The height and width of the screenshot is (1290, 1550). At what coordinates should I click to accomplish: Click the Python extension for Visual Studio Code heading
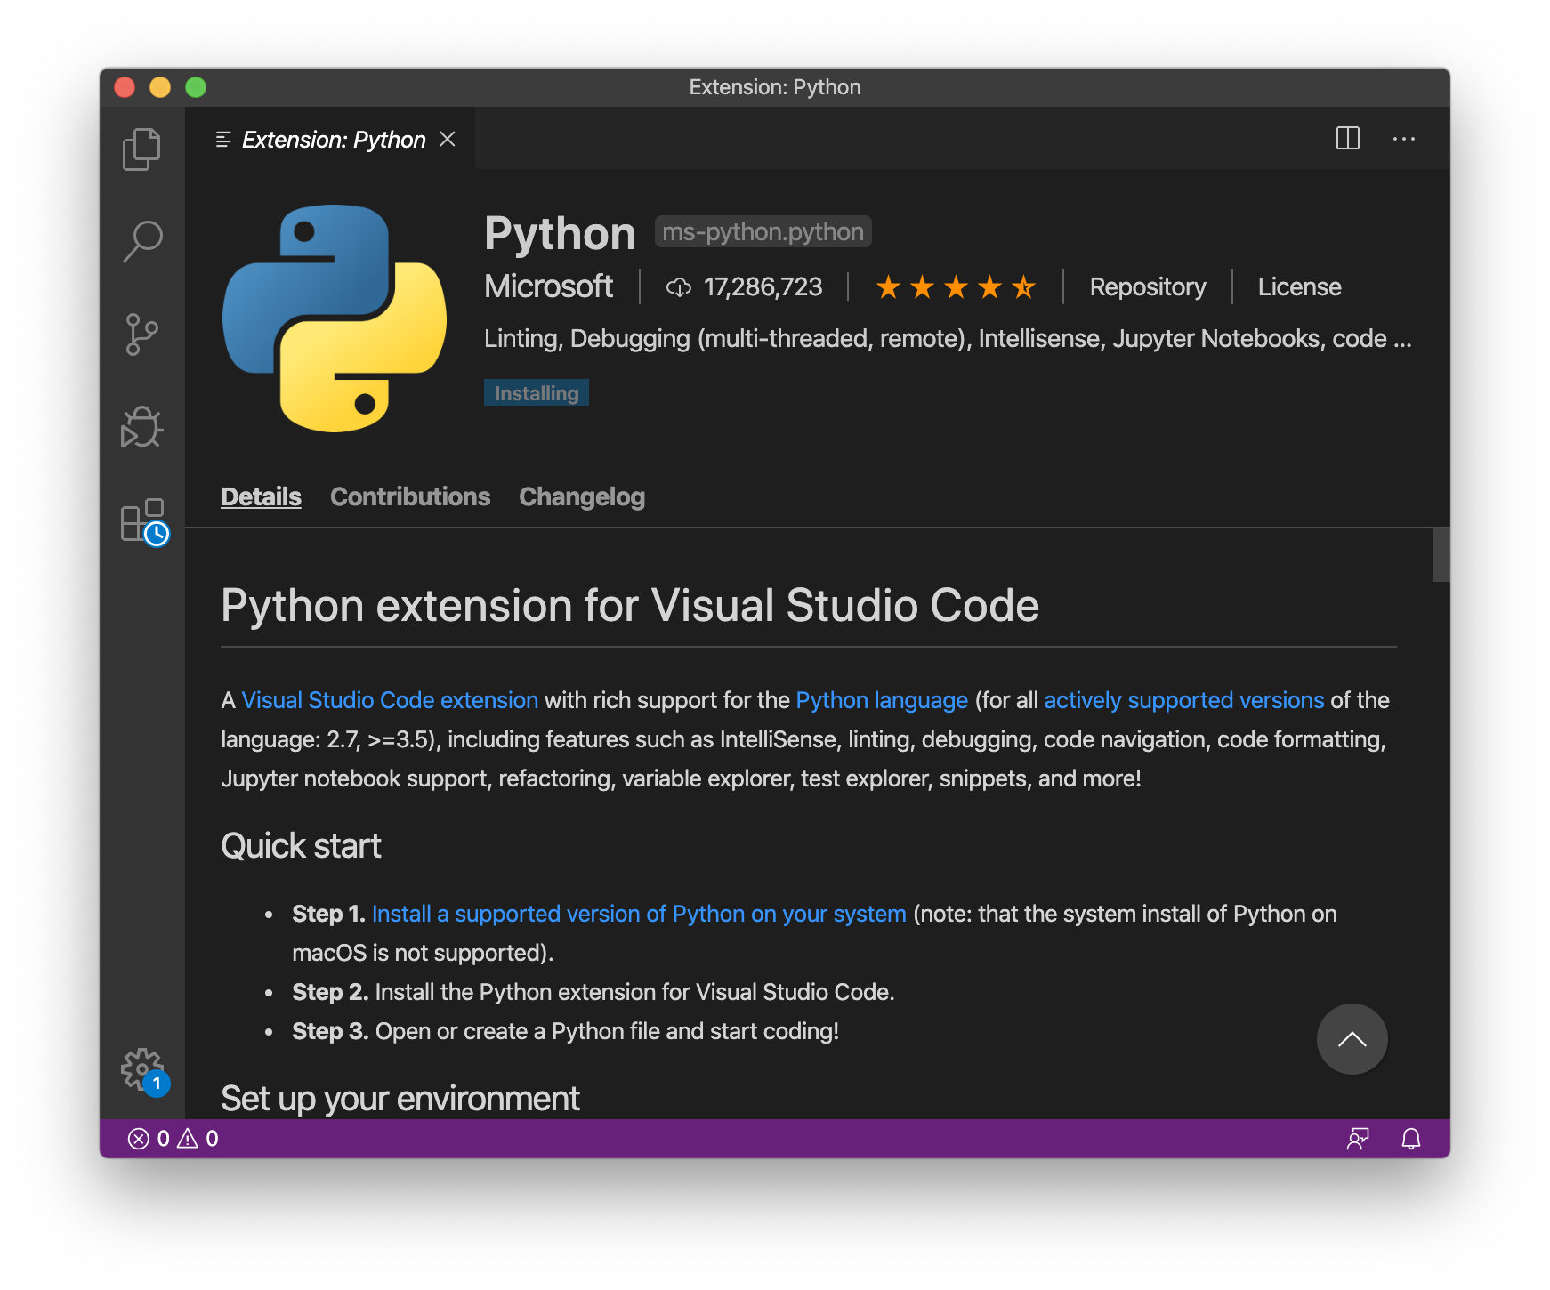point(630,605)
